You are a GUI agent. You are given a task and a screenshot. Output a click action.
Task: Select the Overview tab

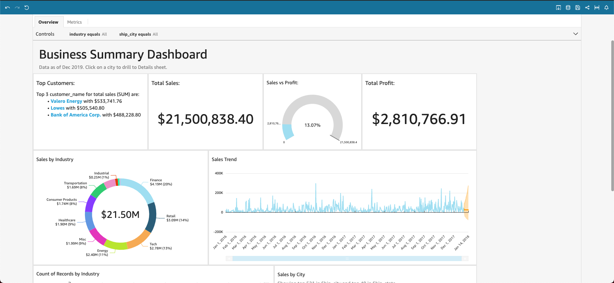48,22
